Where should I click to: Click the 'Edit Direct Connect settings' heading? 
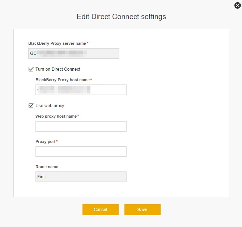121,17
